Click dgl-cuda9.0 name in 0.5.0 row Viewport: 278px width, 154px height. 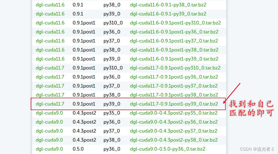(x=49, y=149)
